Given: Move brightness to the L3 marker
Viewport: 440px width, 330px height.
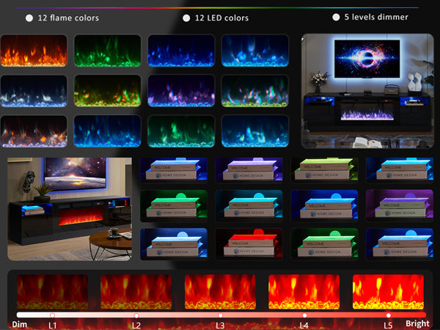Looking at the screenshot, I should 221,315.
